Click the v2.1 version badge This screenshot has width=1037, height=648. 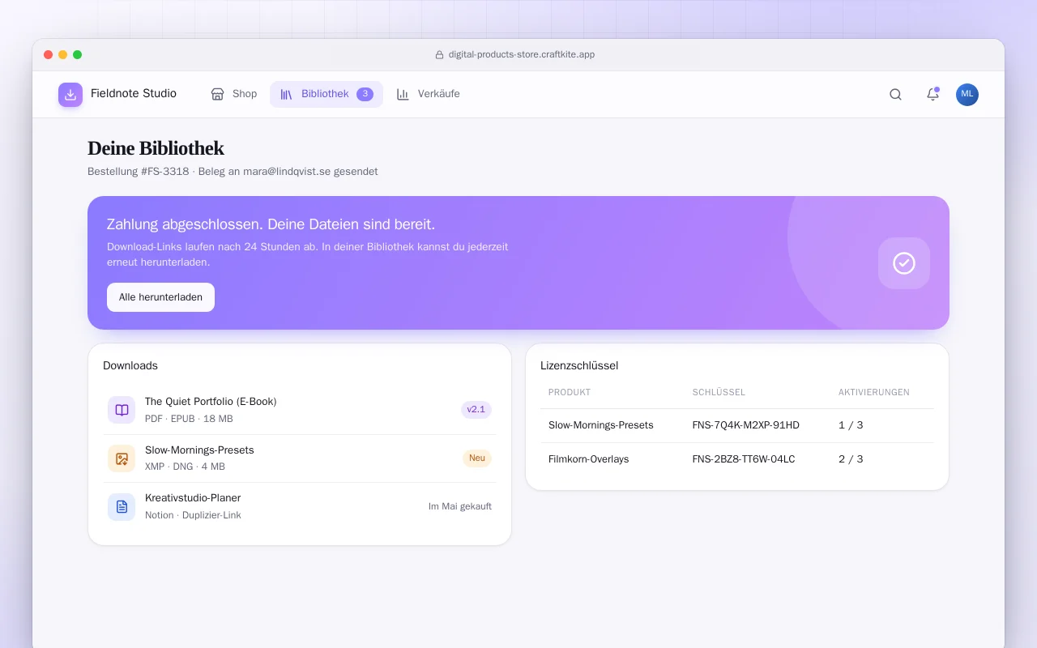pos(476,410)
